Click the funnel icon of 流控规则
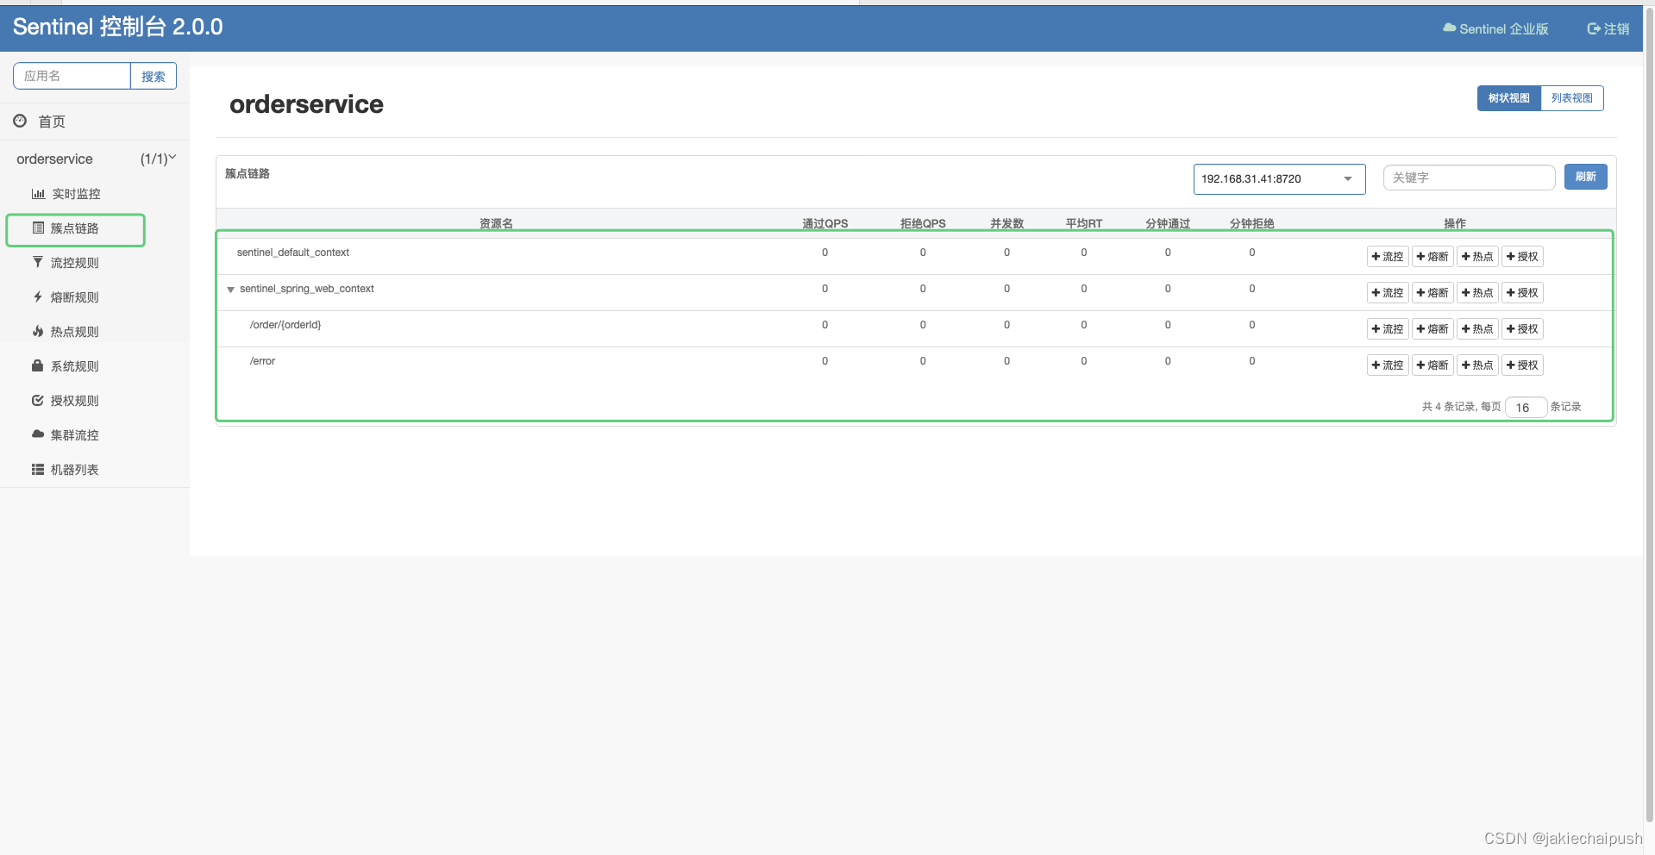Screen dimensions: 1655x855 38,262
